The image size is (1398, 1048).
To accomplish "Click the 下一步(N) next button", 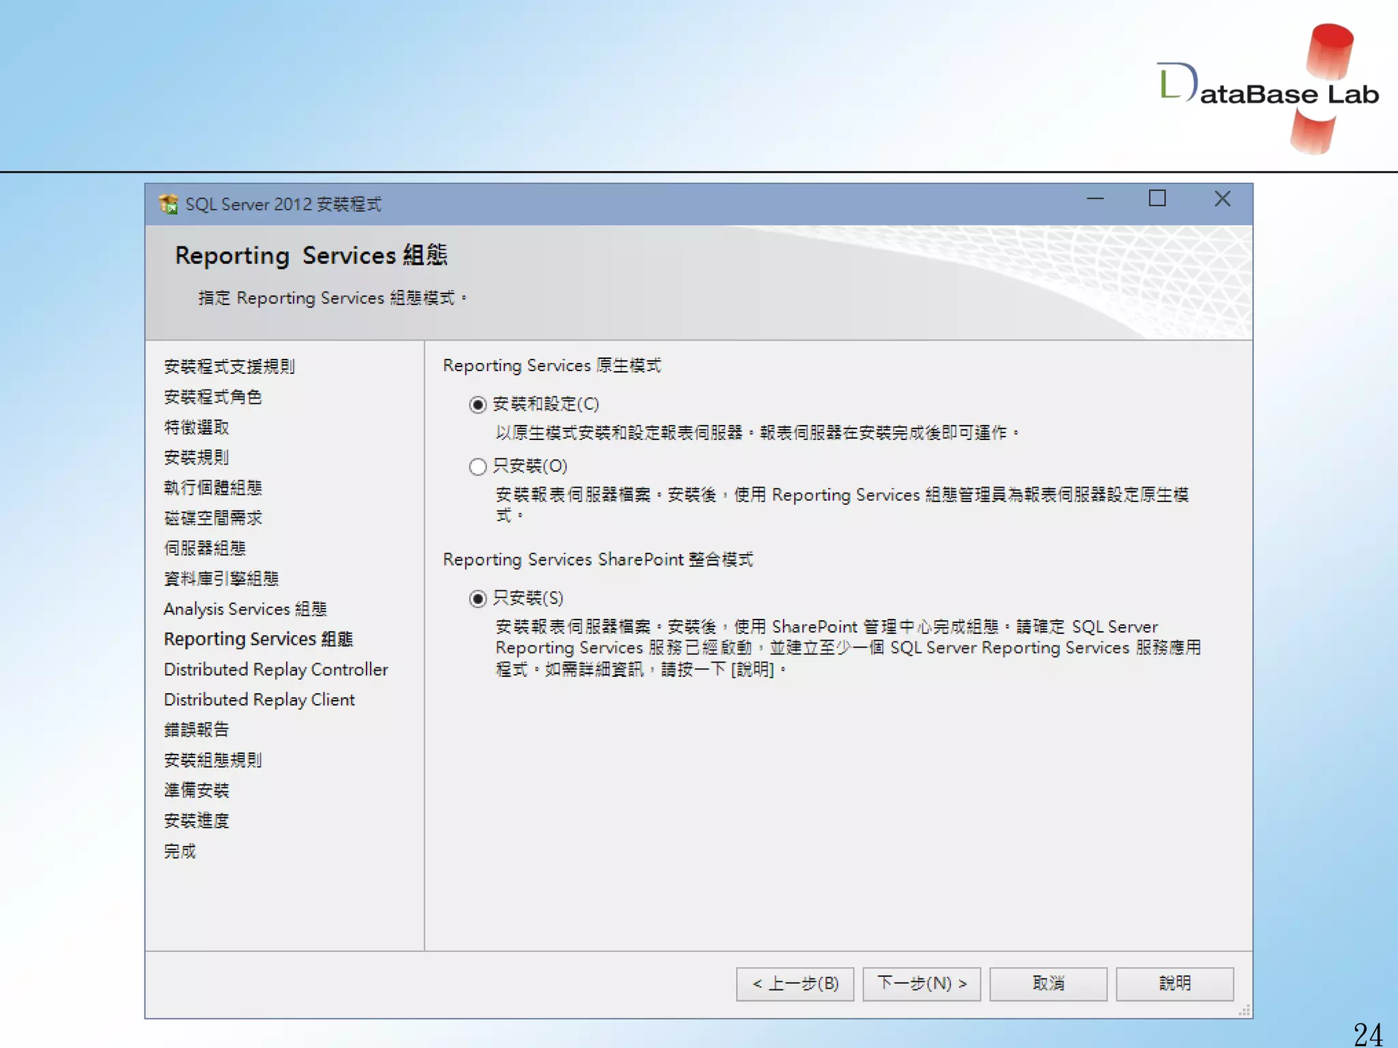I will tap(922, 984).
